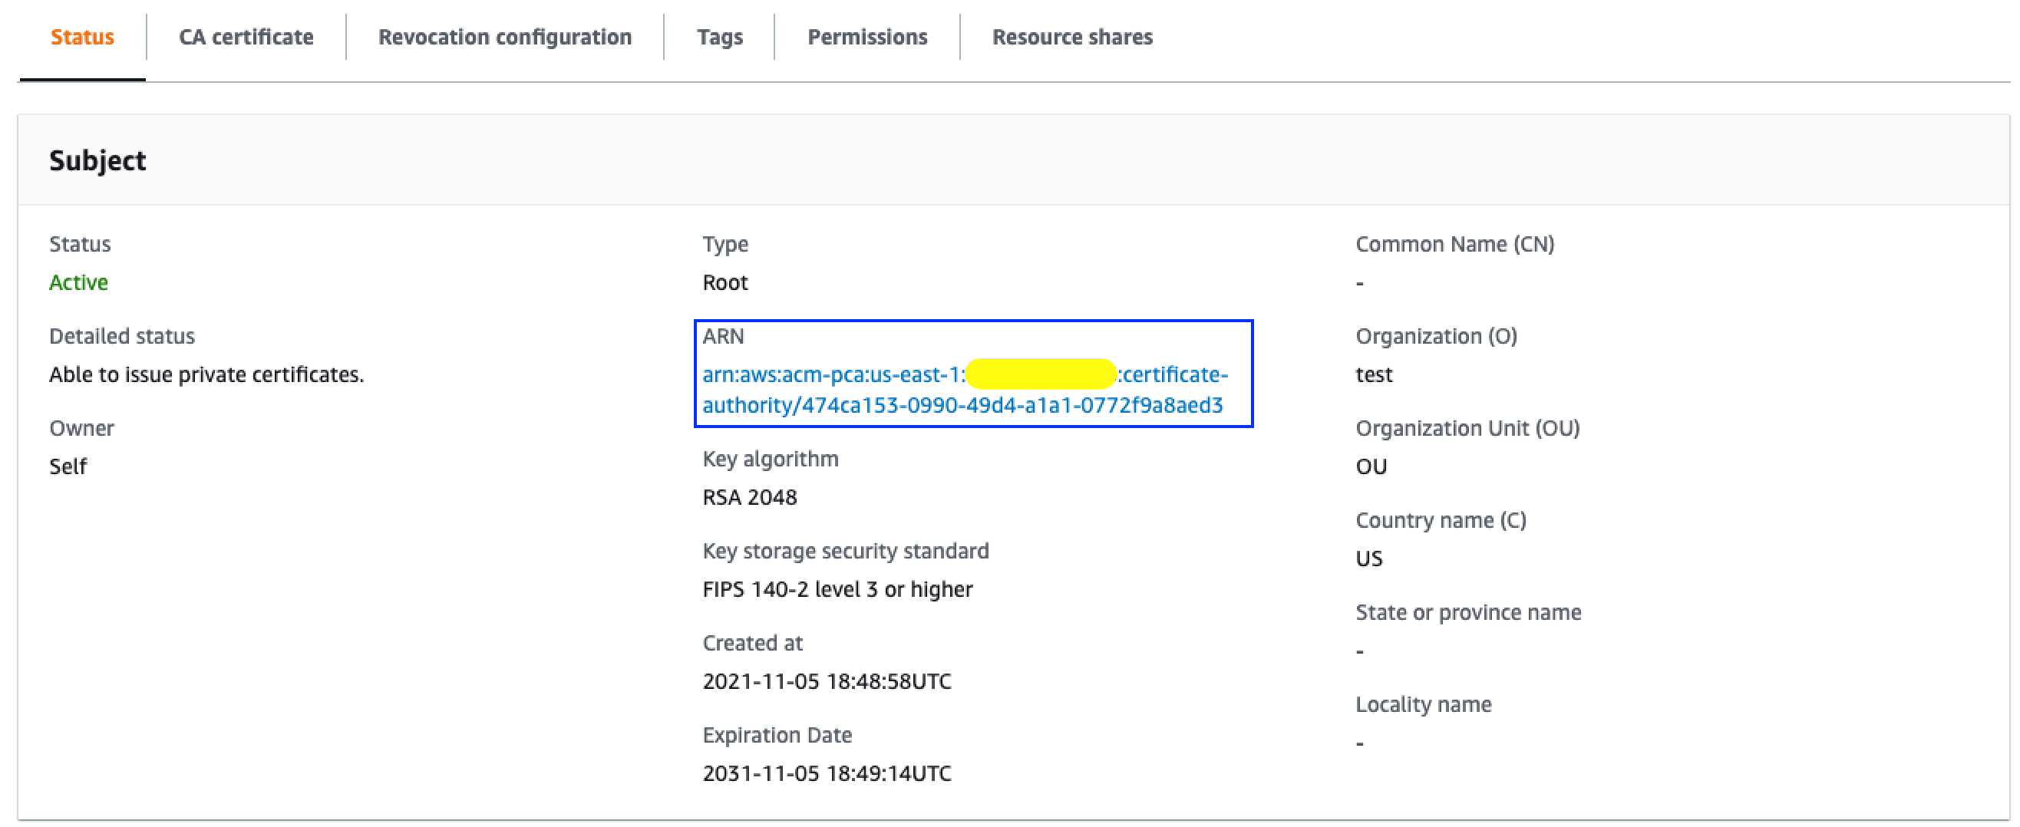Click the 2031 expiration date value
This screenshot has width=2020, height=827.
coord(827,774)
